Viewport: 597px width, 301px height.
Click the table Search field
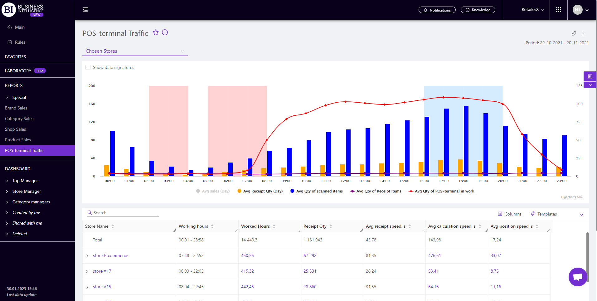[125, 213]
